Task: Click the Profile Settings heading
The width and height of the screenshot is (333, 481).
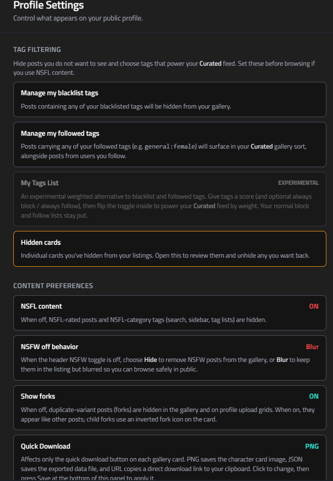Action: (48, 5)
